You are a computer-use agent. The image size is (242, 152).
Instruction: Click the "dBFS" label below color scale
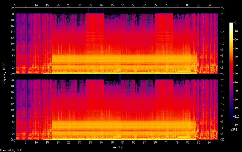(x=234, y=130)
